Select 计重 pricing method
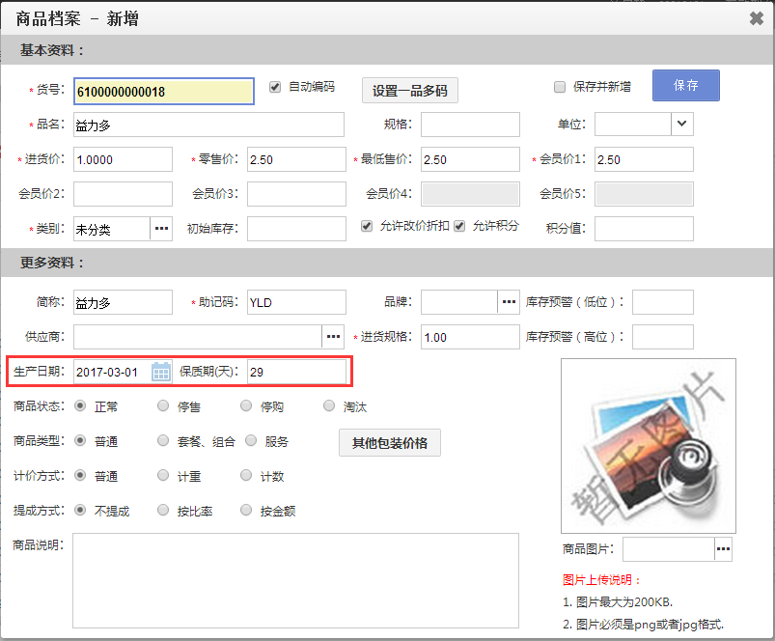775x641 pixels. [163, 476]
